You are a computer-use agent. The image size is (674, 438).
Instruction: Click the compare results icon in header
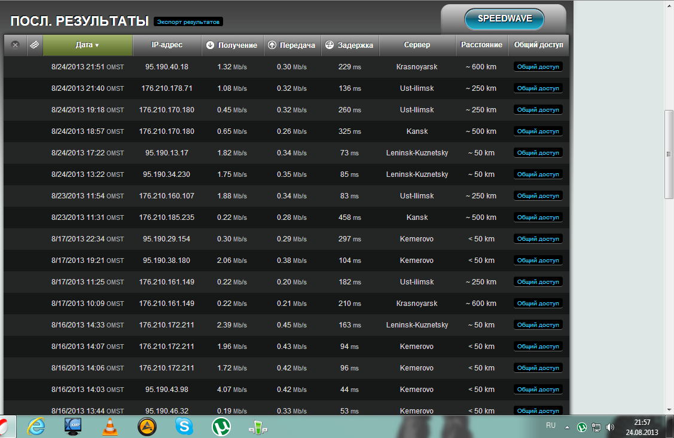click(x=35, y=45)
